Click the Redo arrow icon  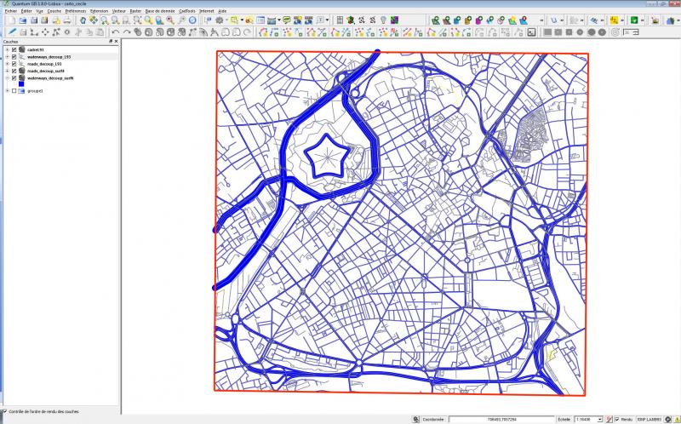126,32
